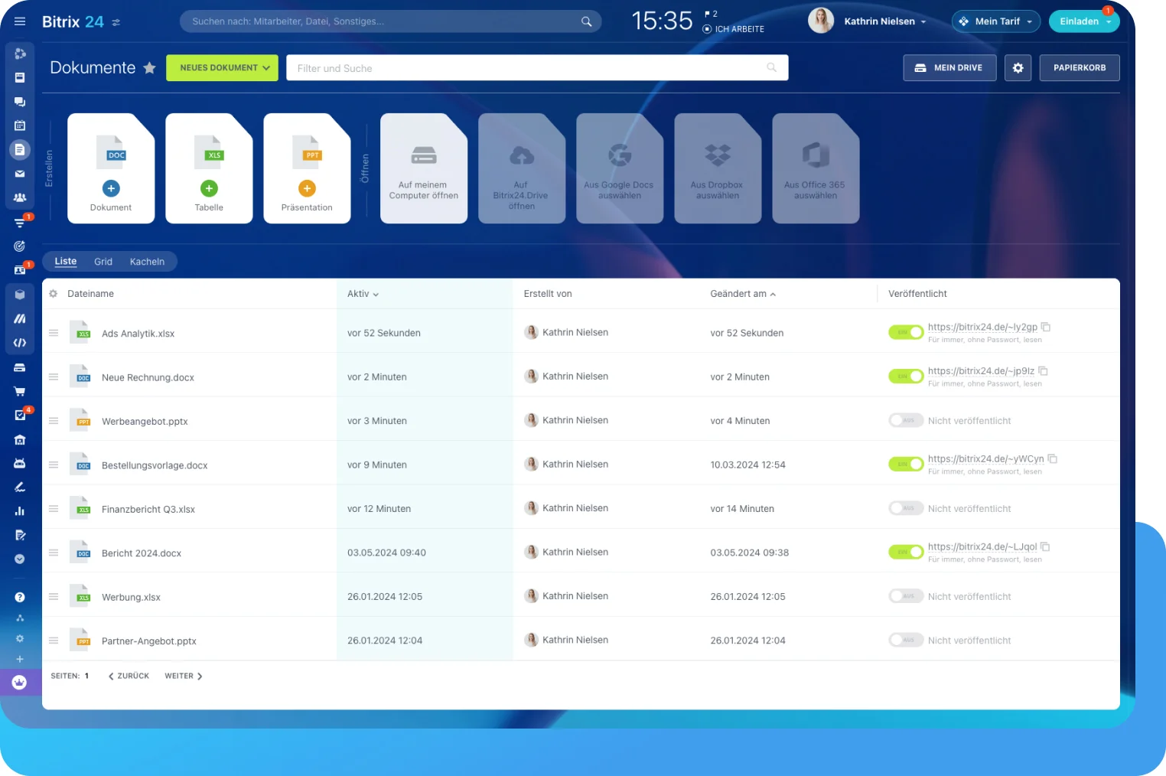Click the shopping cart sidebar icon
1166x776 pixels.
coord(20,391)
